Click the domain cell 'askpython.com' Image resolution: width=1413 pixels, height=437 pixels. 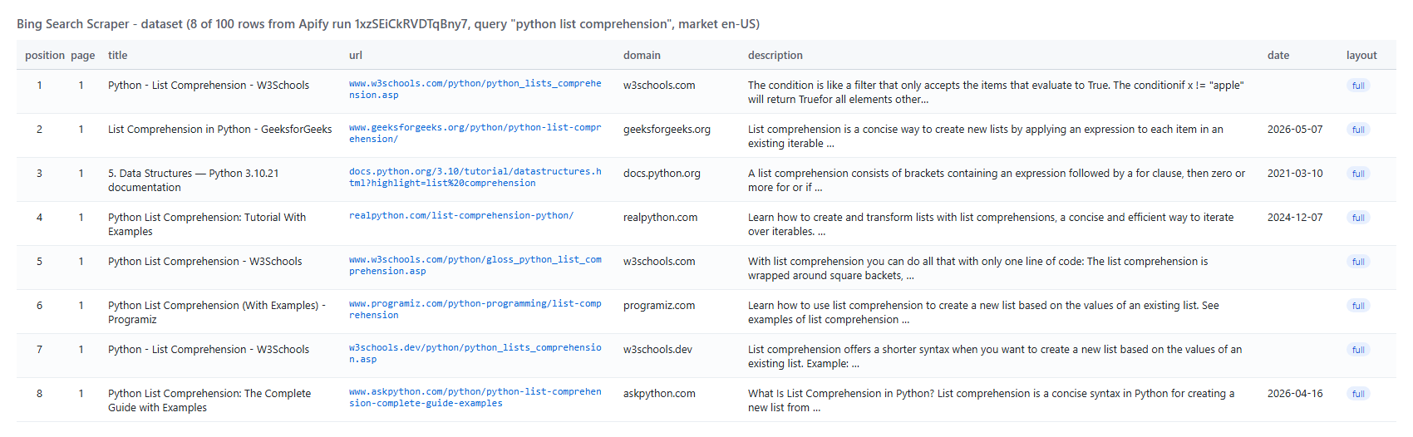tap(659, 394)
